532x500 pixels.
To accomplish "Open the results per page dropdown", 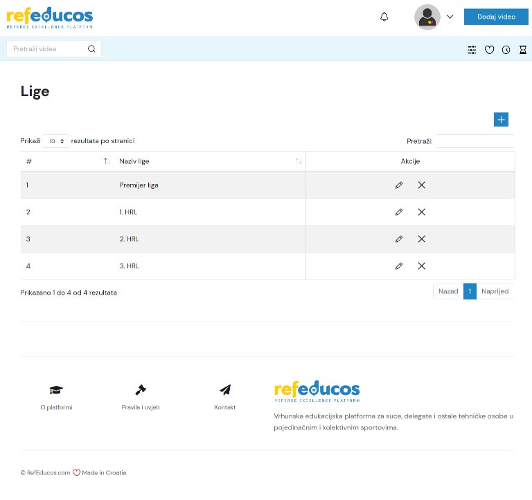I will tap(56, 141).
